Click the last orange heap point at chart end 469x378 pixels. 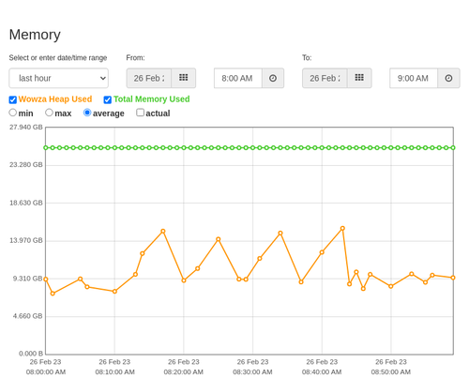[x=453, y=278]
